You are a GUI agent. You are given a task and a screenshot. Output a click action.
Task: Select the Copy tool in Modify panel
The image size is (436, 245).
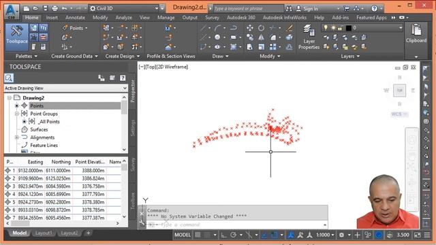pos(250,37)
